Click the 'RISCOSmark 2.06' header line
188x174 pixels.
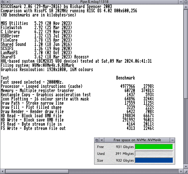56,7
